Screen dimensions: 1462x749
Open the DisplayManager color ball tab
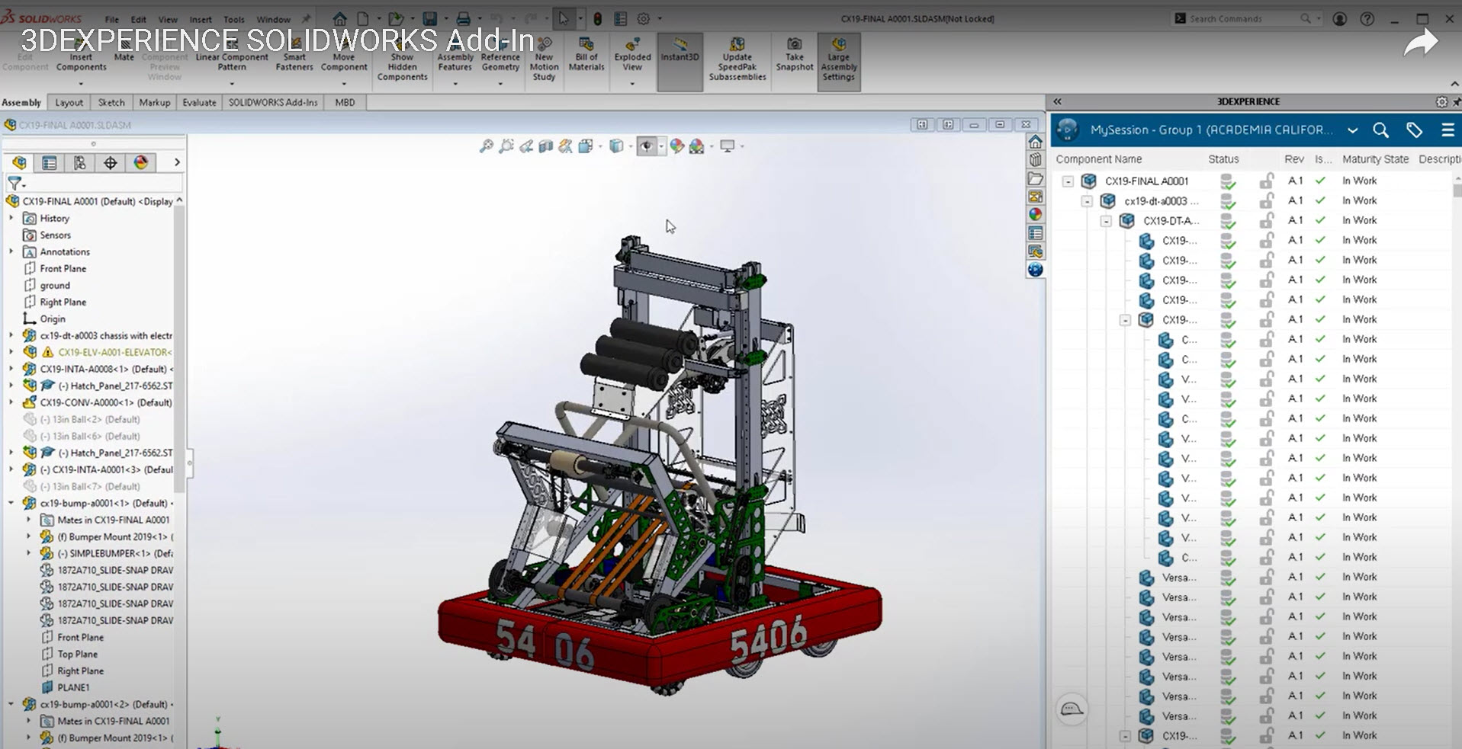pos(141,162)
